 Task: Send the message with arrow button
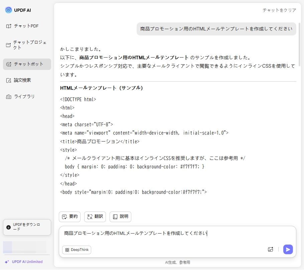pyautogui.click(x=288, y=250)
